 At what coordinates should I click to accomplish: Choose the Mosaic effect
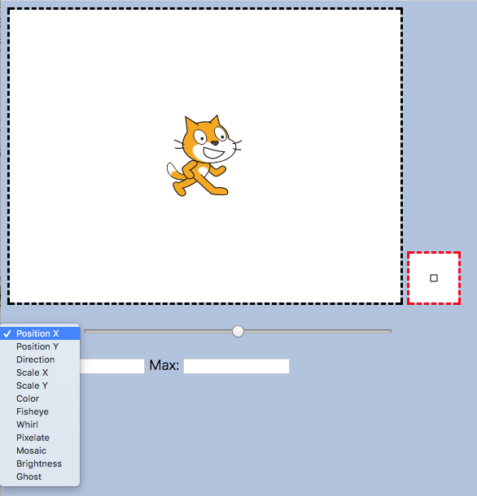(40, 450)
